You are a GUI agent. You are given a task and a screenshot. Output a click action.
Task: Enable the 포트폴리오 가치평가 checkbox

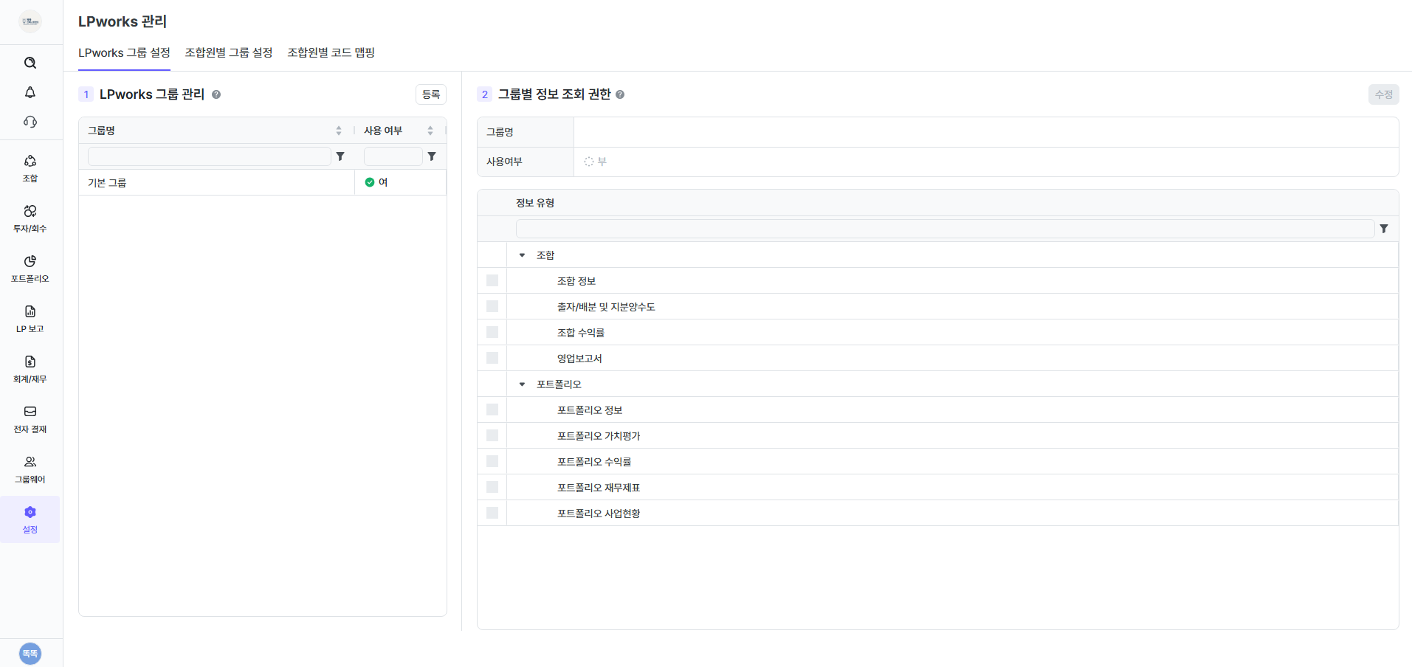(492, 435)
